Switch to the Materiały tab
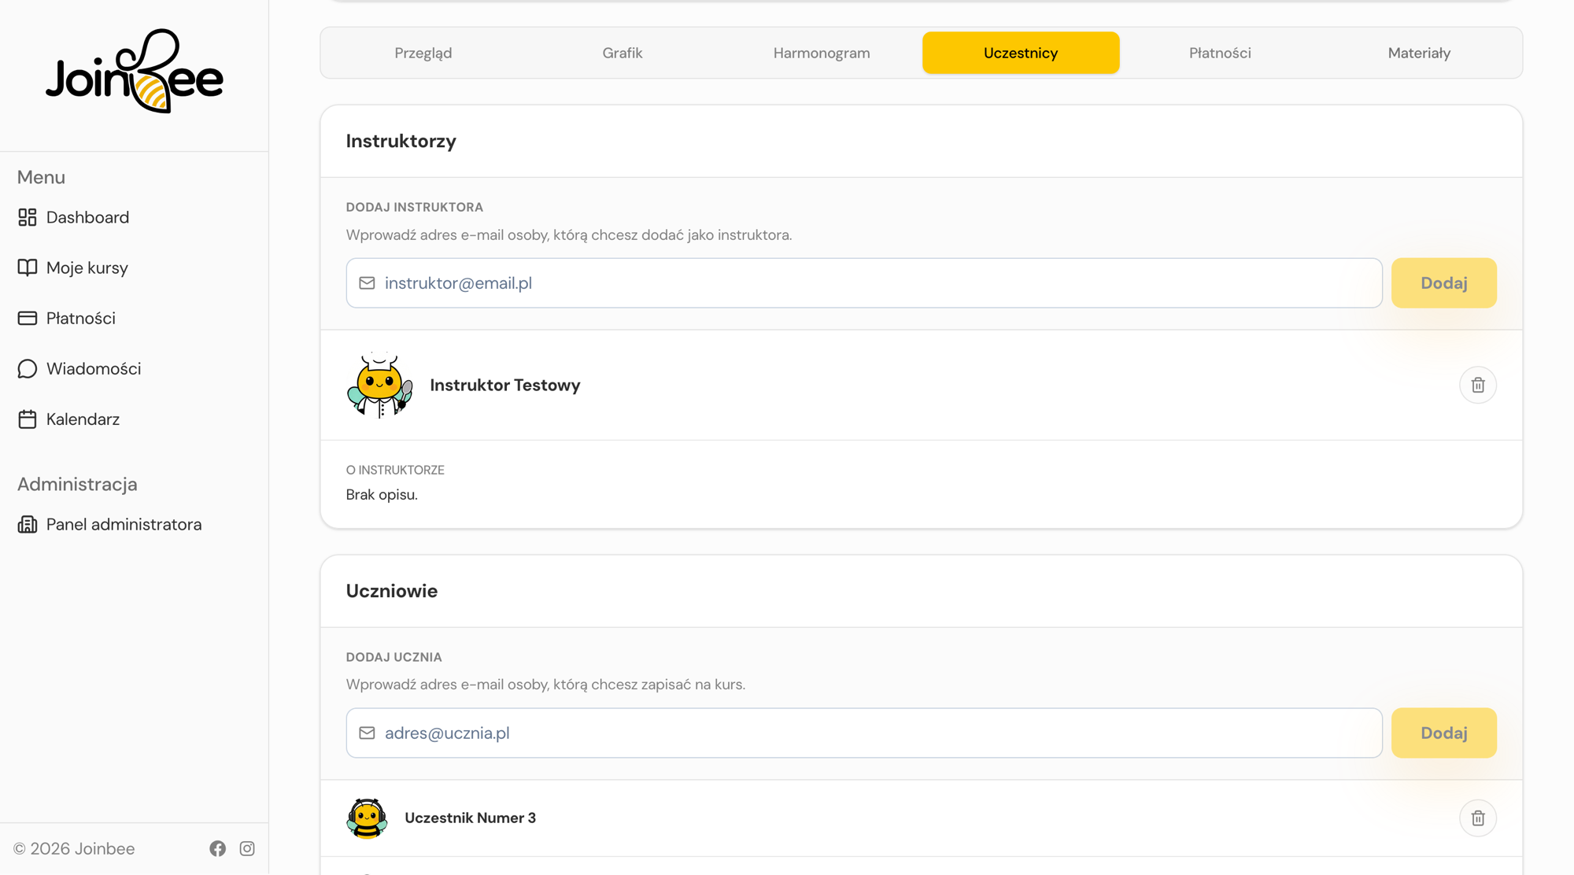This screenshot has height=875, width=1574. tap(1419, 53)
